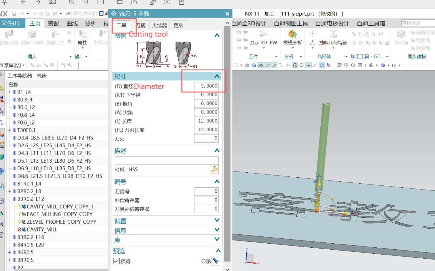Image resolution: width=435 pixels, height=271 pixels.
Task: Click the zoom window magnifier icon in viewport toolbar
Action: tap(339, 65)
